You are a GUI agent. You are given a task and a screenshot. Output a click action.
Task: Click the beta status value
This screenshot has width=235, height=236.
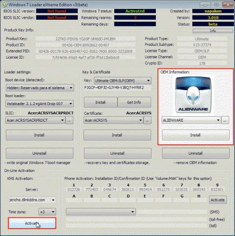tap(213, 24)
